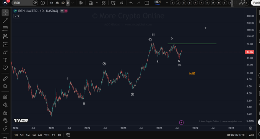260x139 pixels.
Task: Toggle the ADJ adjusted data button
Action: coord(251,135)
